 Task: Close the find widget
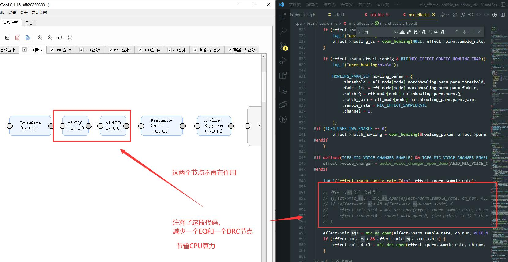[479, 32]
